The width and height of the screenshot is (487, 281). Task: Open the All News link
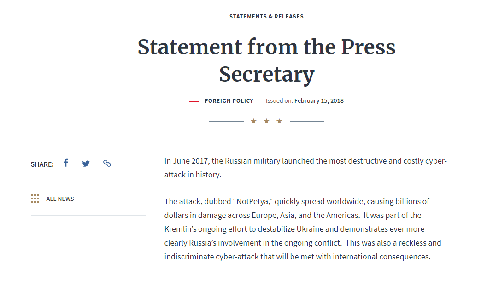tap(60, 199)
